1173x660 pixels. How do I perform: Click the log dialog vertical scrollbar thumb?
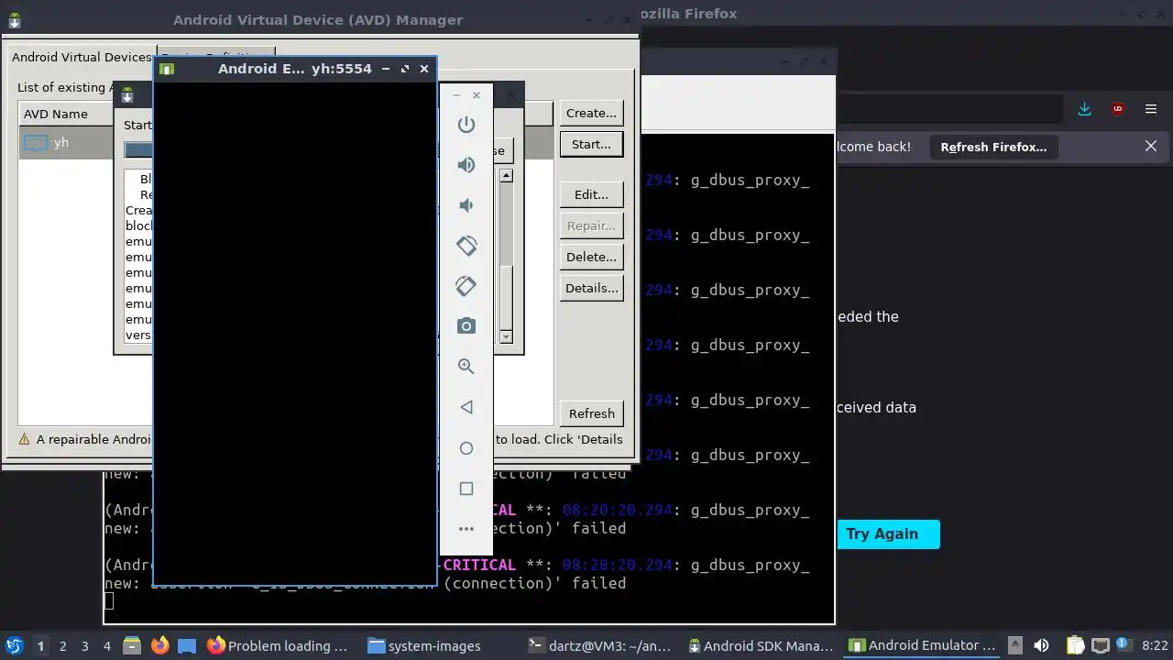506,297
